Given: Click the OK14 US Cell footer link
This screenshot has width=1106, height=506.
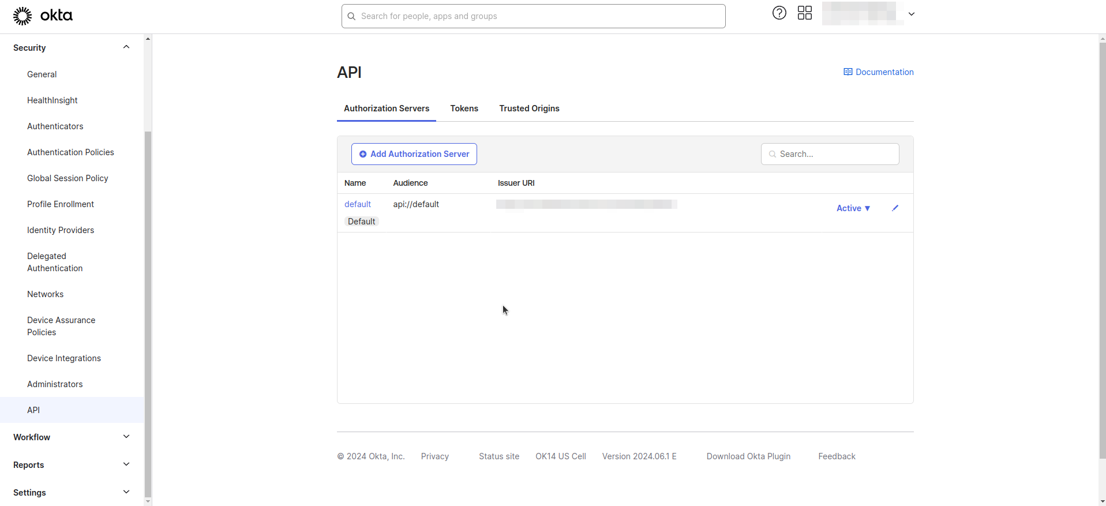Looking at the screenshot, I should [561, 456].
